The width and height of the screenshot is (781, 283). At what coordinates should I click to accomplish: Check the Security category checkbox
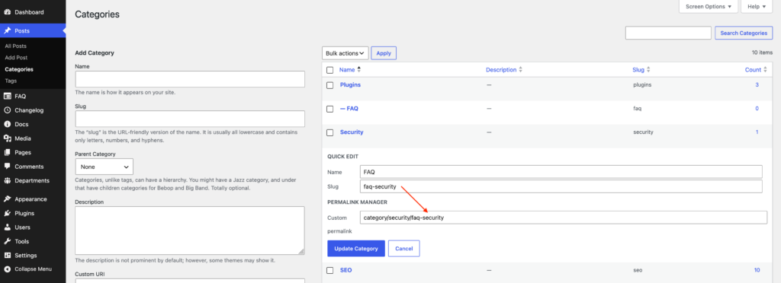click(329, 132)
